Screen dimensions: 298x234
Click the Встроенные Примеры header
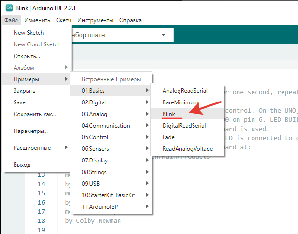point(111,79)
